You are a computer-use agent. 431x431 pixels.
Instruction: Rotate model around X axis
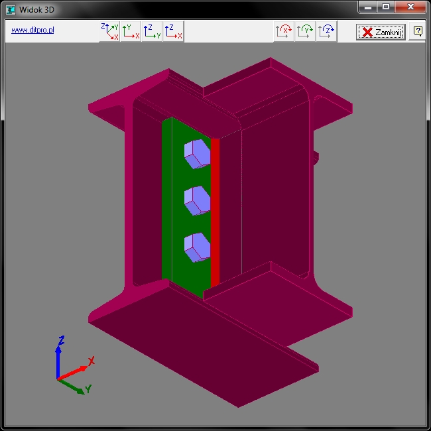point(284,32)
